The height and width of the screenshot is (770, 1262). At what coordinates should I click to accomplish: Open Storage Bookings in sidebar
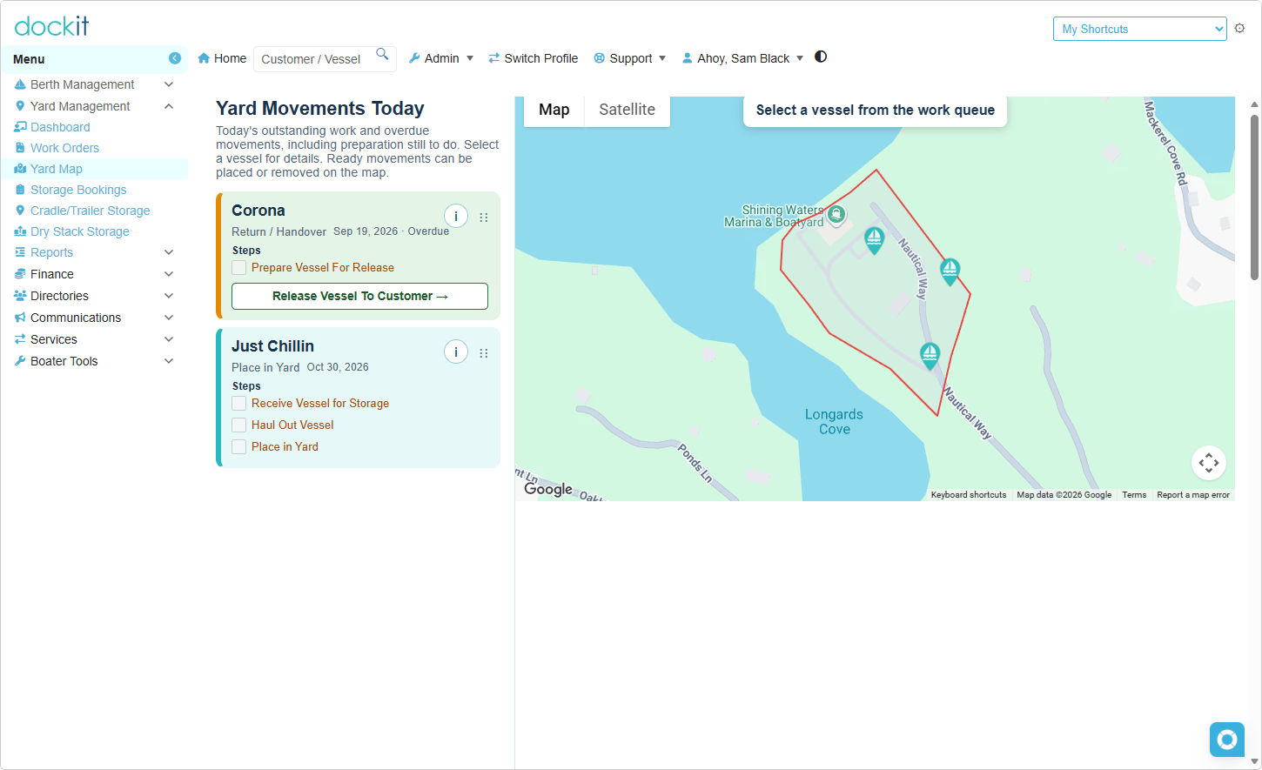tap(78, 190)
